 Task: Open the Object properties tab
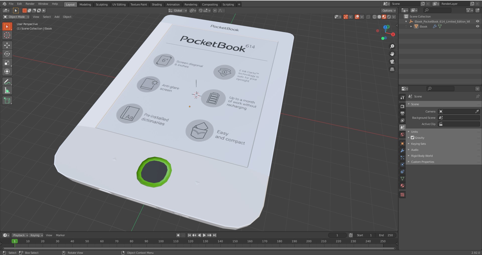402,144
